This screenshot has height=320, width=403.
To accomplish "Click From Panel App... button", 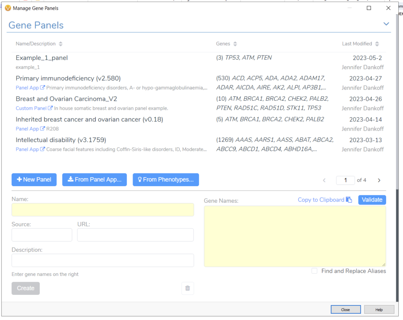I will (94, 179).
